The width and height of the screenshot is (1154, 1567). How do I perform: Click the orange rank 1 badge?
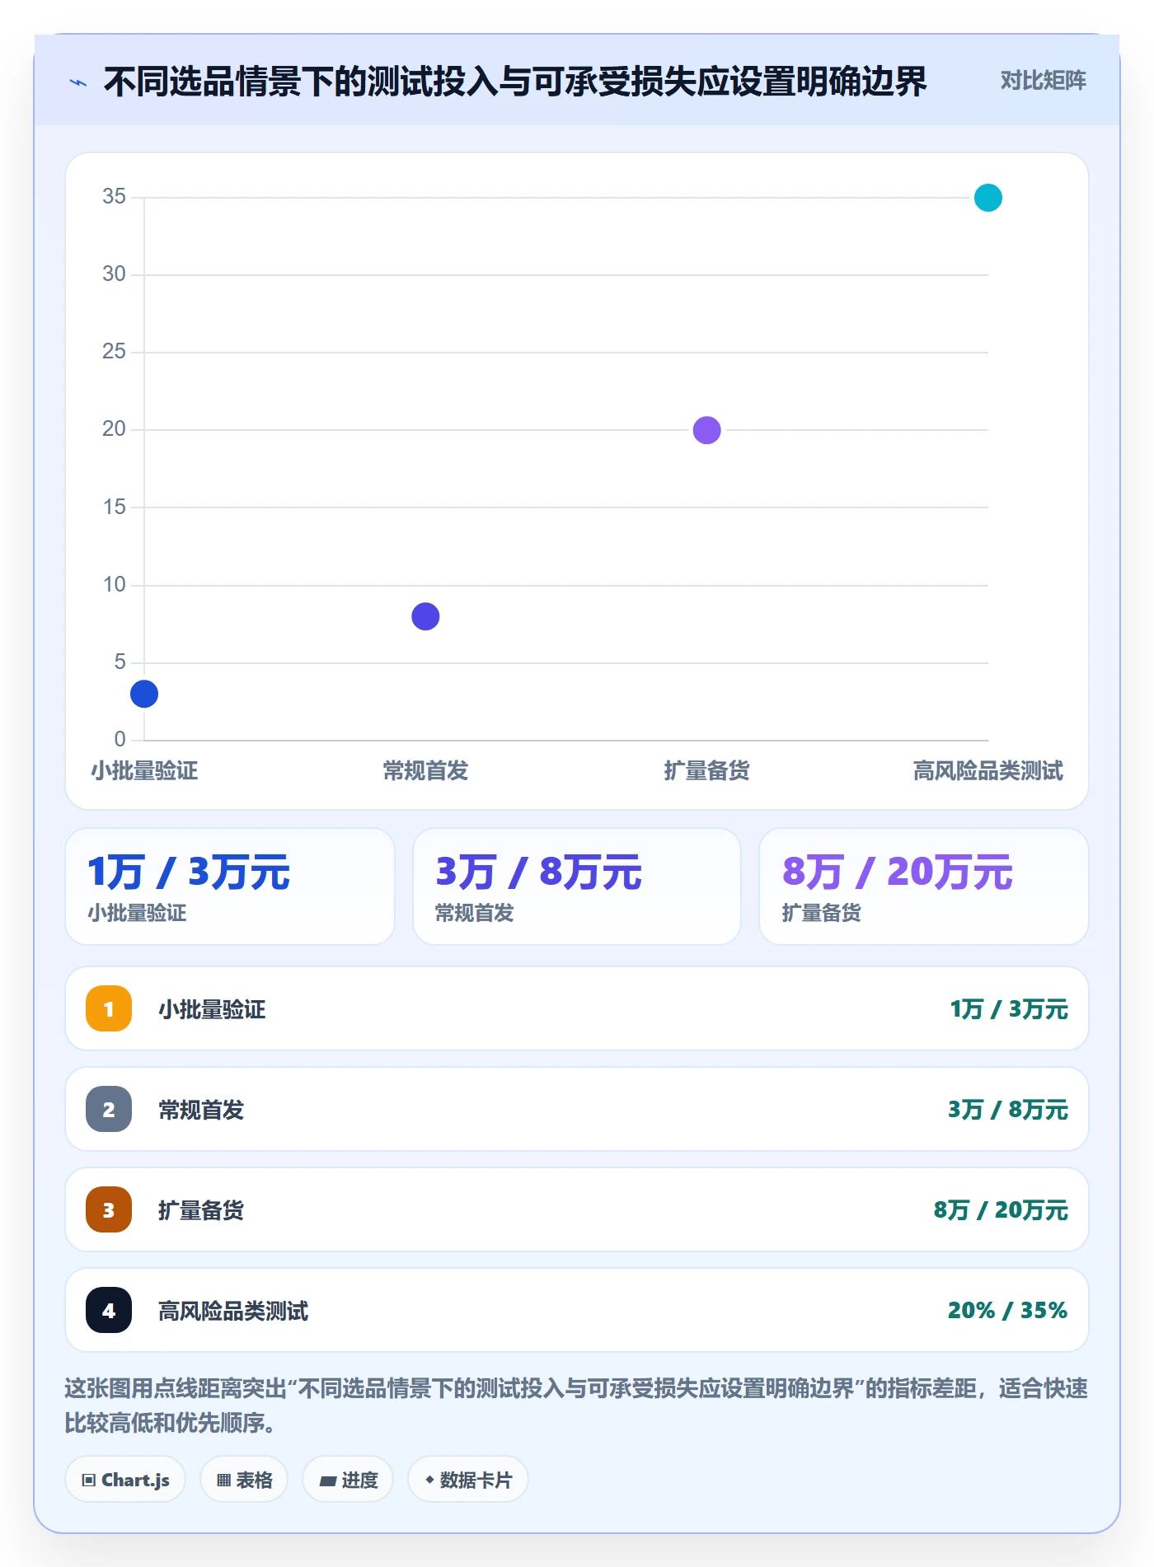(x=109, y=1008)
